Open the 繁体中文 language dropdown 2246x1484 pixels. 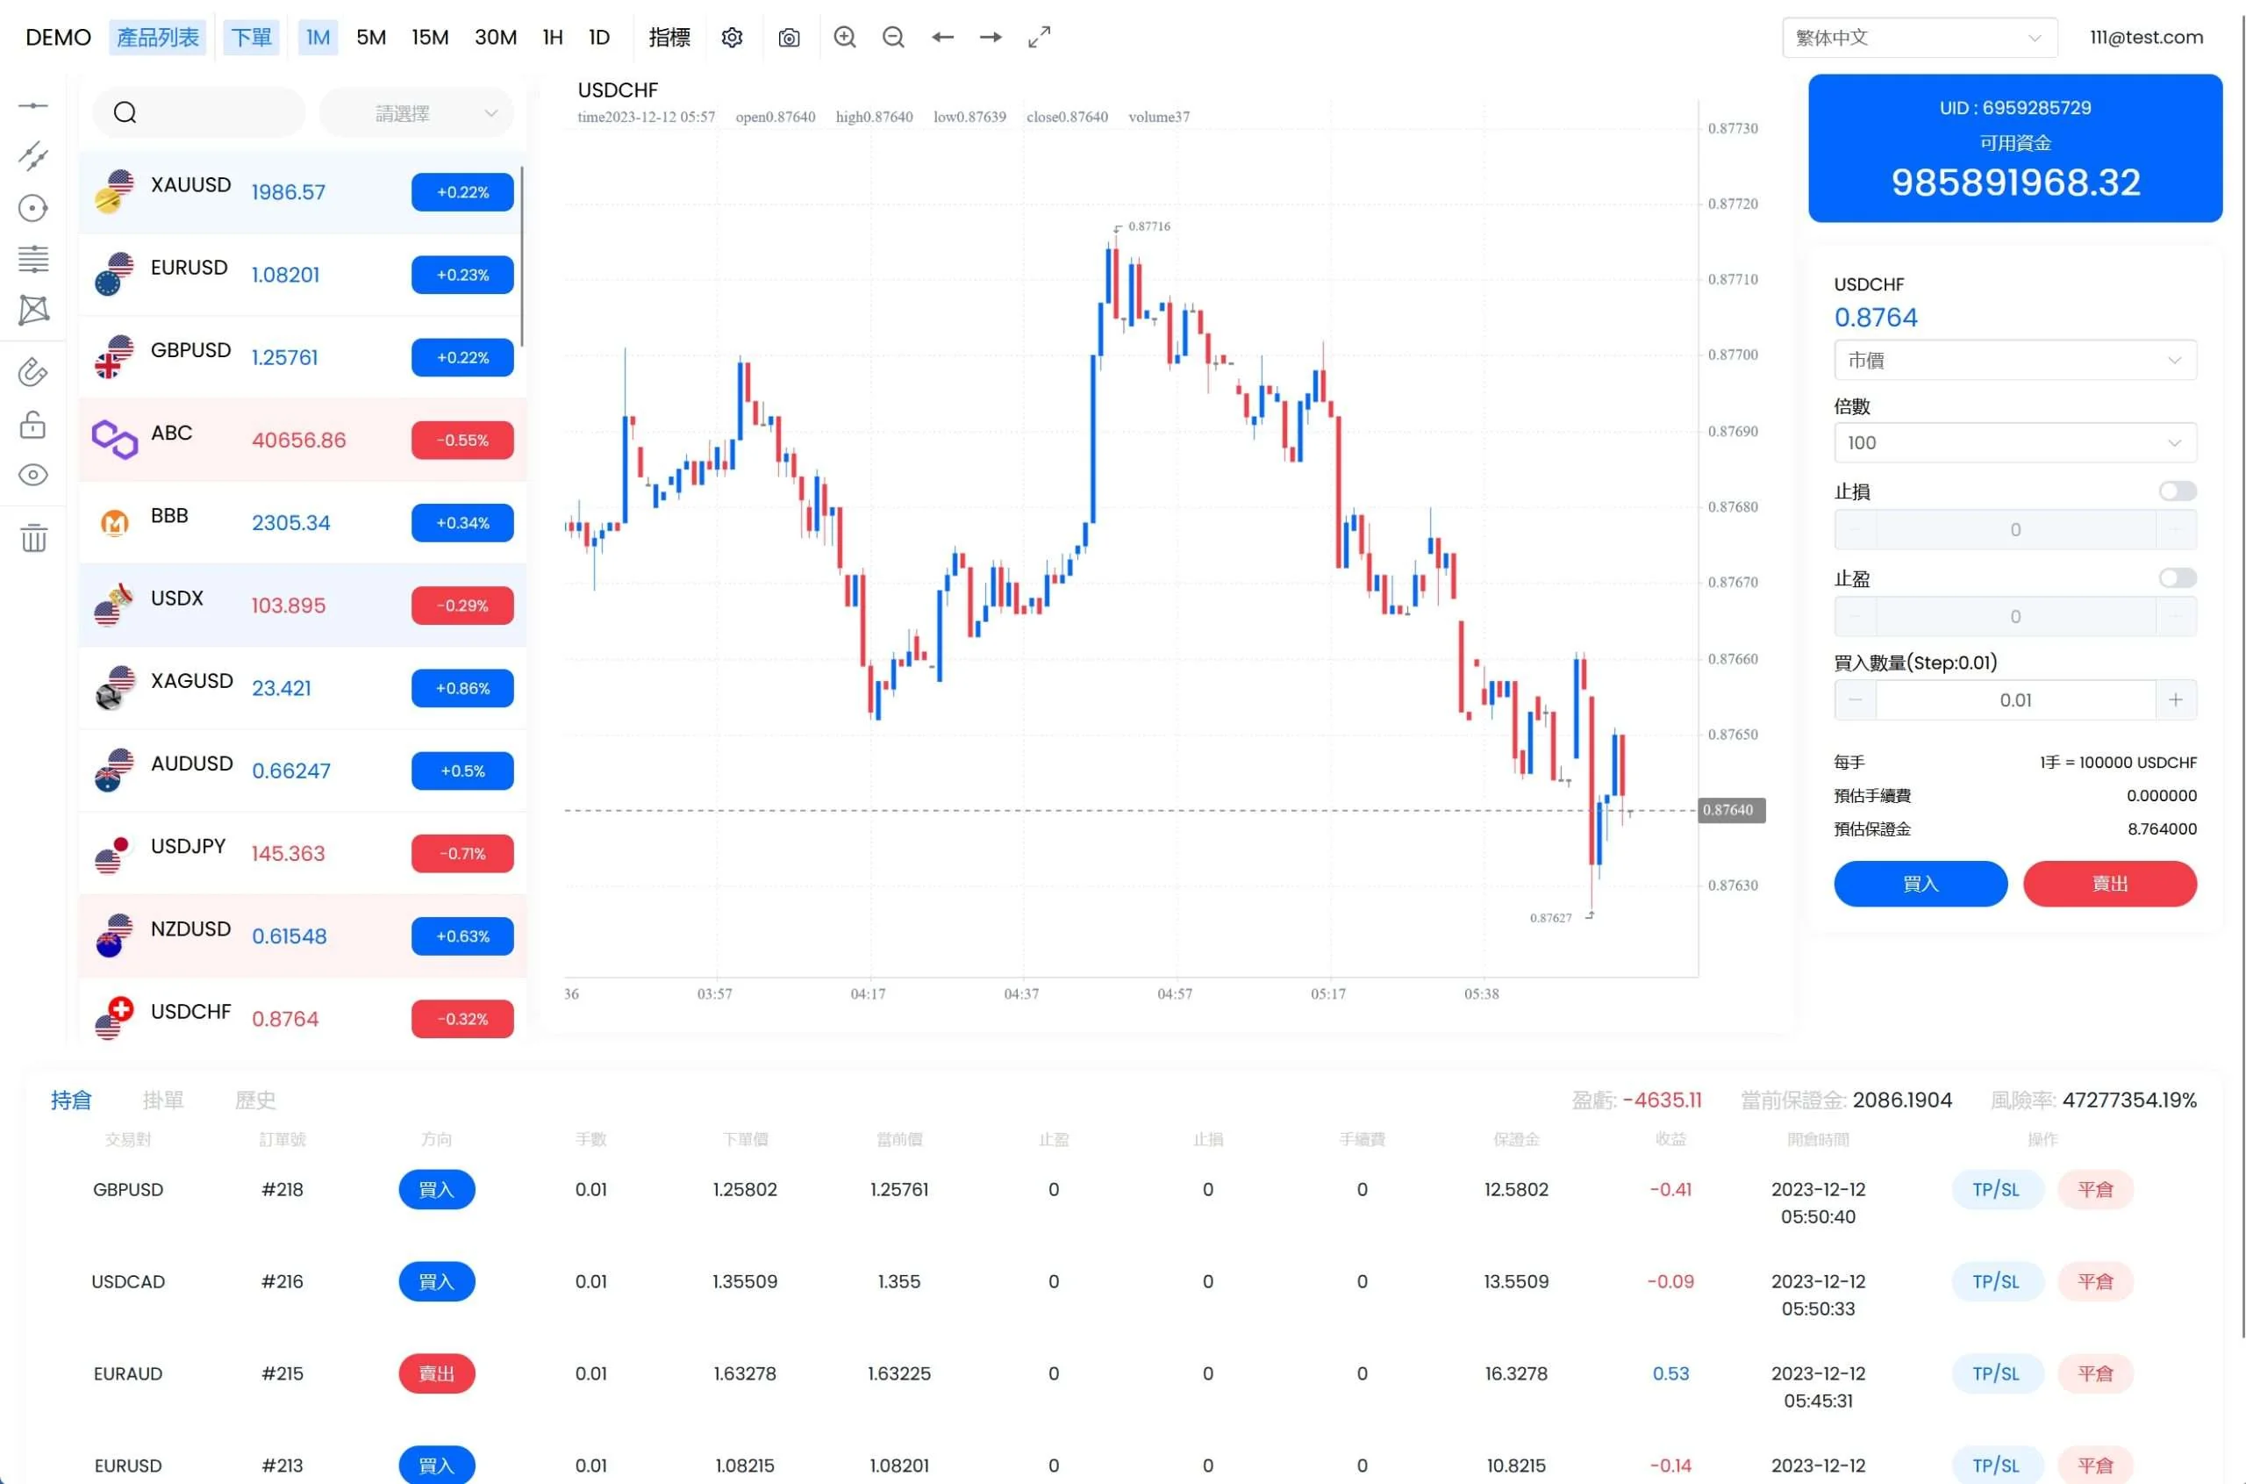click(1919, 38)
